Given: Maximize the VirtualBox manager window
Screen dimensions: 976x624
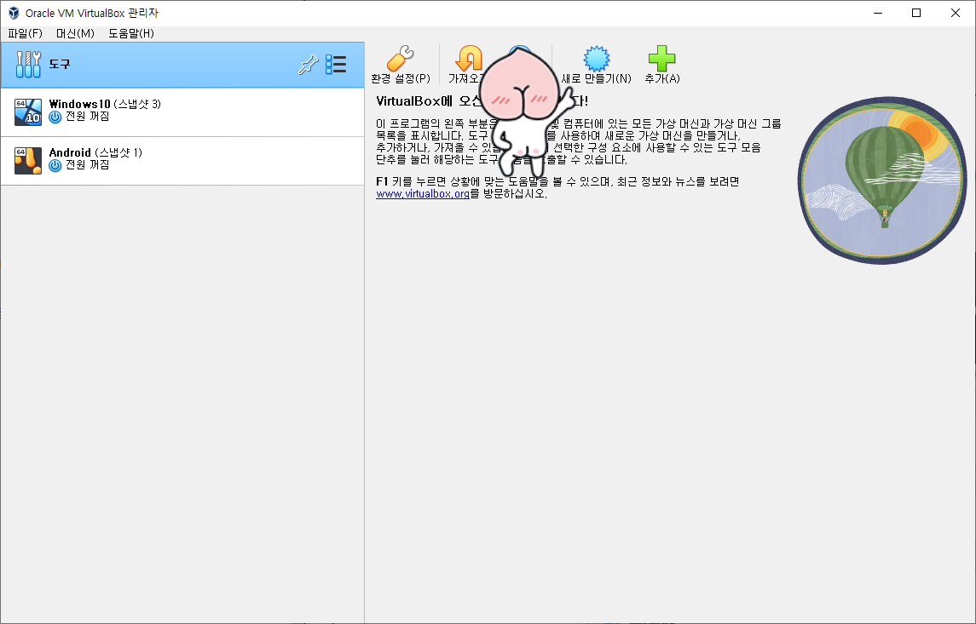Looking at the screenshot, I should (916, 13).
